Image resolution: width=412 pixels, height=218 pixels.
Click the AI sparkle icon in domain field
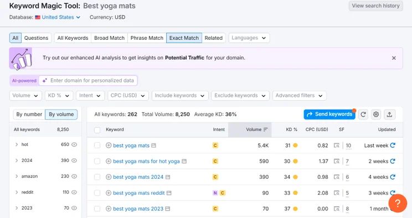point(45,81)
